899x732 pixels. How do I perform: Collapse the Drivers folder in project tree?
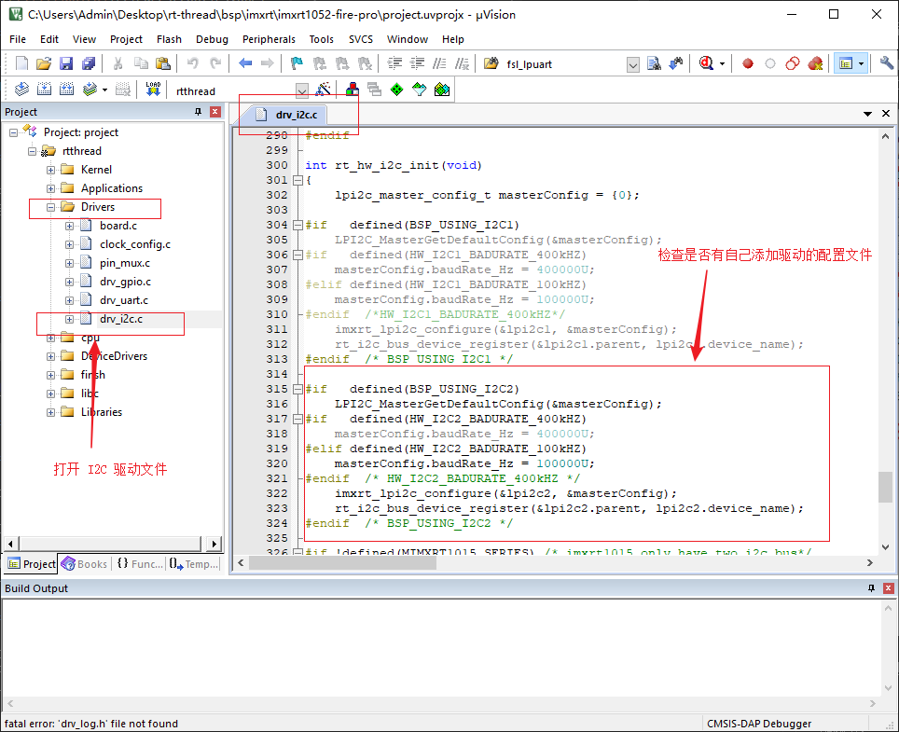tap(51, 207)
